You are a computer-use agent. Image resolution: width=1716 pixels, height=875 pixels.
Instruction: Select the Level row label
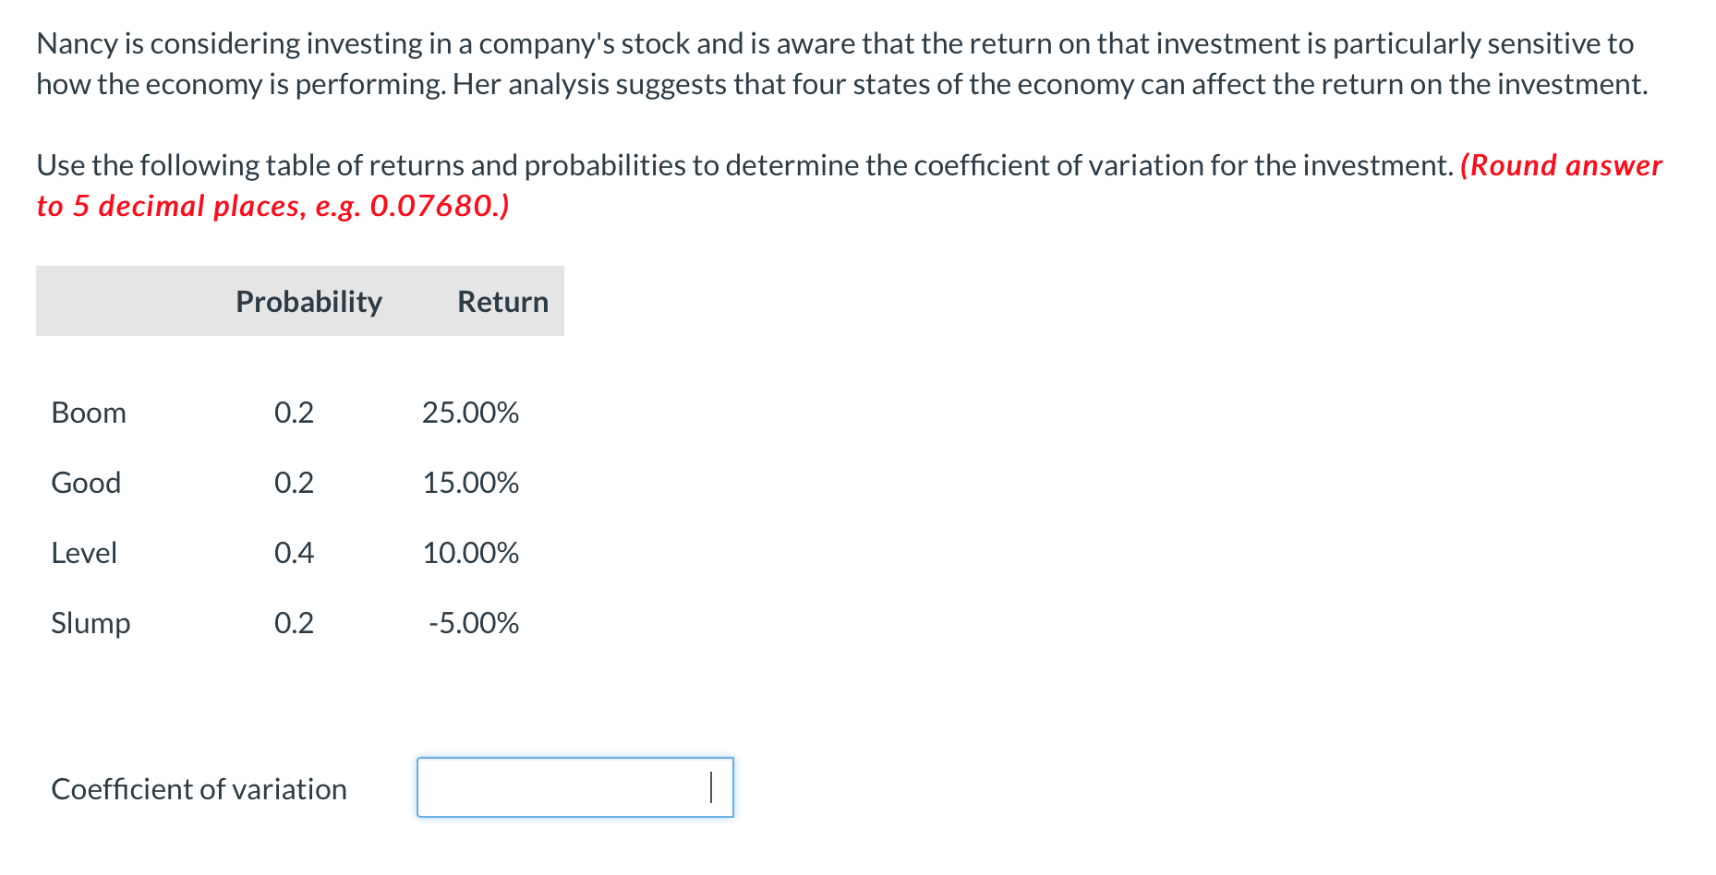(84, 553)
